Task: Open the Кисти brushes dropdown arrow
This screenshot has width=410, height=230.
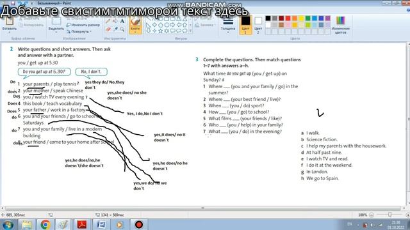Action: (135, 33)
